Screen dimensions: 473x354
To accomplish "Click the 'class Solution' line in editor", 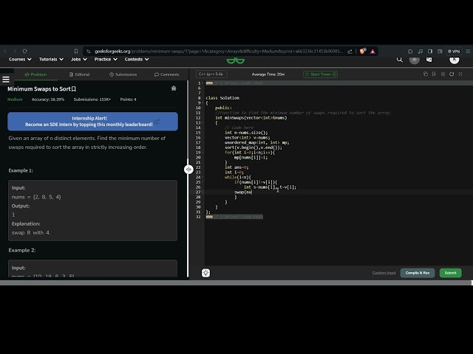I will click(222, 98).
